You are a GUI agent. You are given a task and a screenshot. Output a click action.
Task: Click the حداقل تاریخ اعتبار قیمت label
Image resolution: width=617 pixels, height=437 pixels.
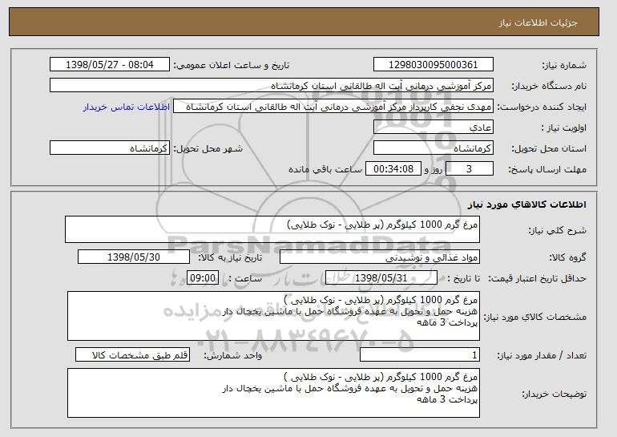click(537, 278)
